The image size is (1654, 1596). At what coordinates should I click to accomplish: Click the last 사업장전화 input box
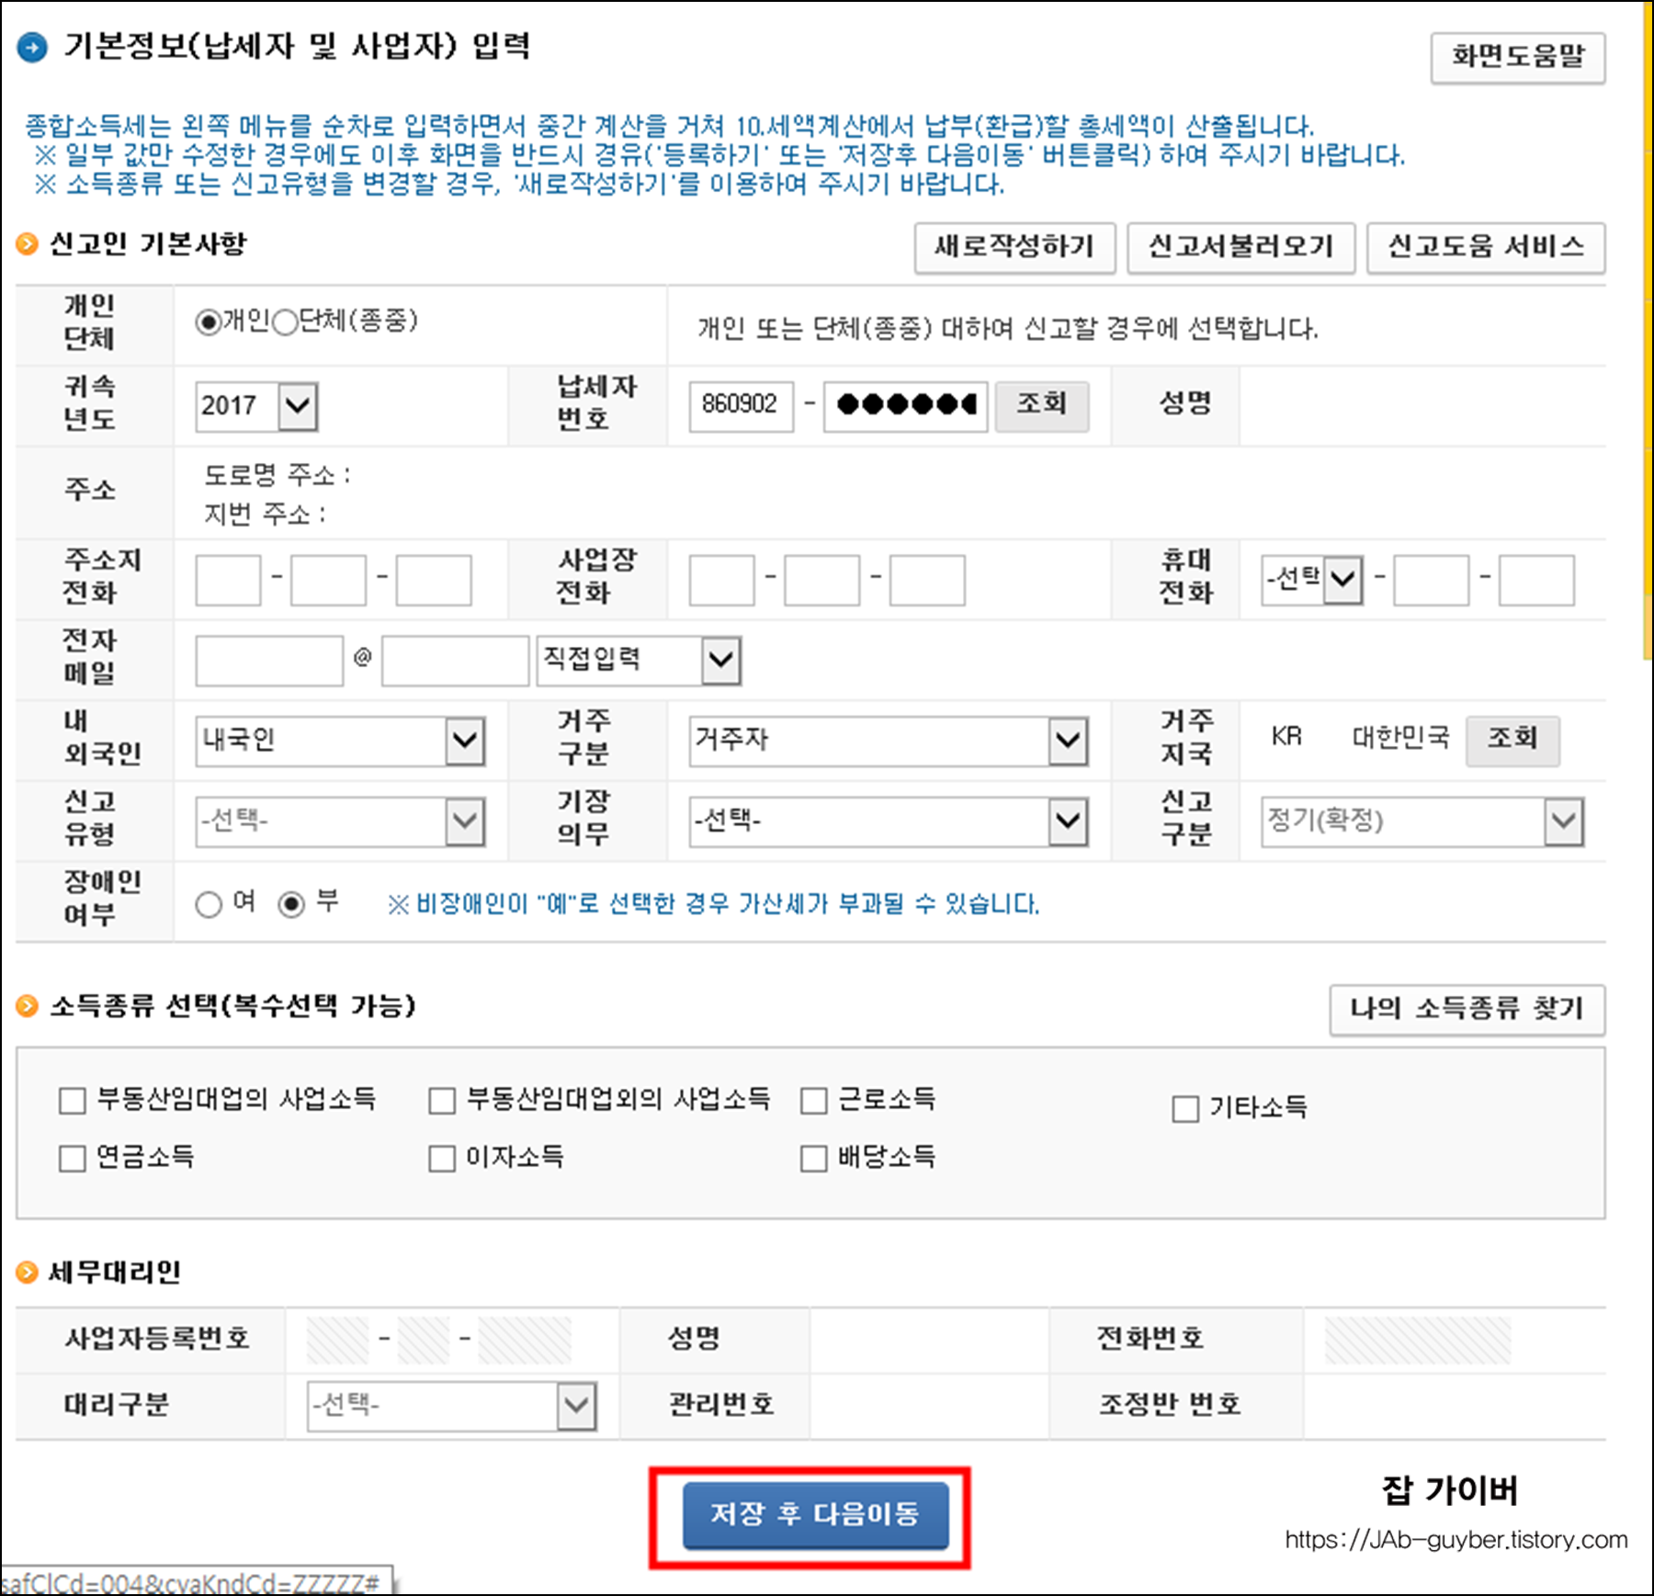pos(927,580)
